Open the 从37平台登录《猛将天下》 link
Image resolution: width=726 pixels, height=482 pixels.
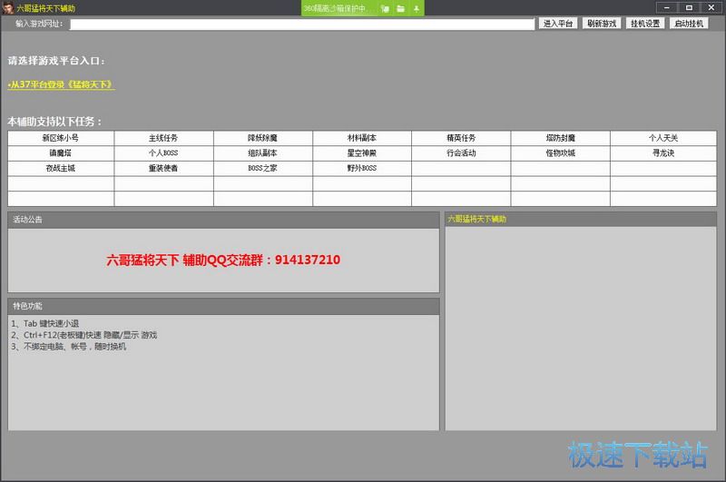61,84
